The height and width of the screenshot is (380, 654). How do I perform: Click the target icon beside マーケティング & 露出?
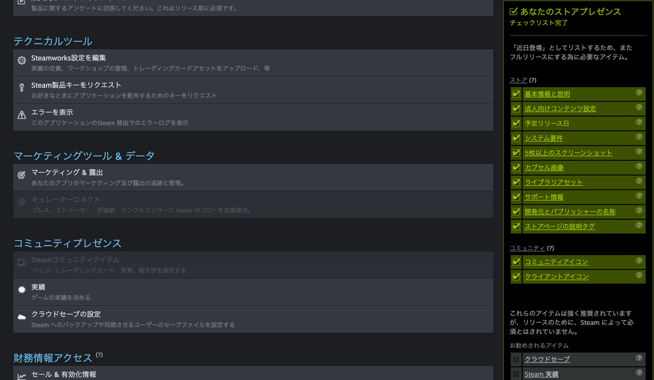22,175
